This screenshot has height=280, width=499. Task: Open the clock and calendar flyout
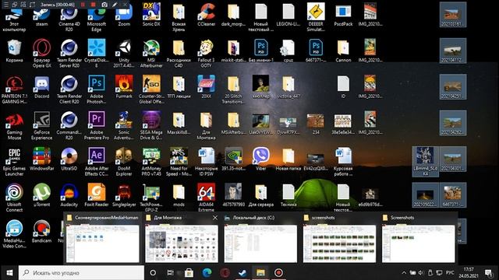pyautogui.click(x=469, y=273)
